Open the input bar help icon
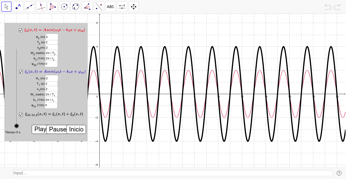The image size is (346, 179). [x=339, y=173]
